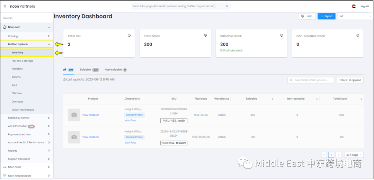Open Return Preferences in the sidebar
Screen dimensions: 374x180
[x=23, y=110]
